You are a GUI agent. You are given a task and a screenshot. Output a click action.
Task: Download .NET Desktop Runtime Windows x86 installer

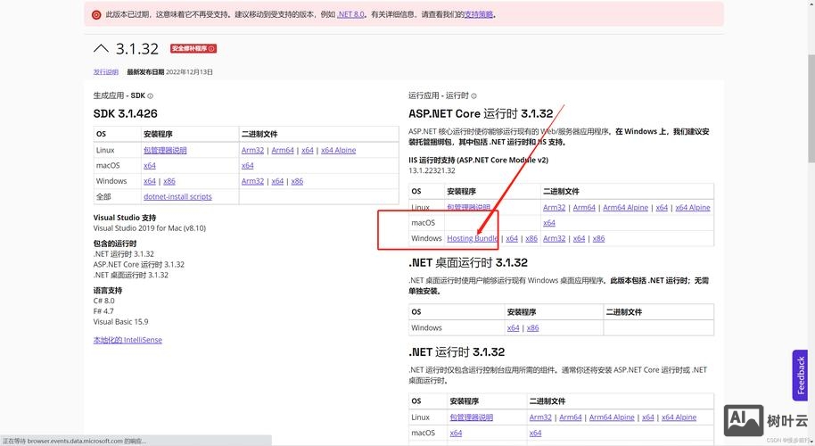coord(532,328)
